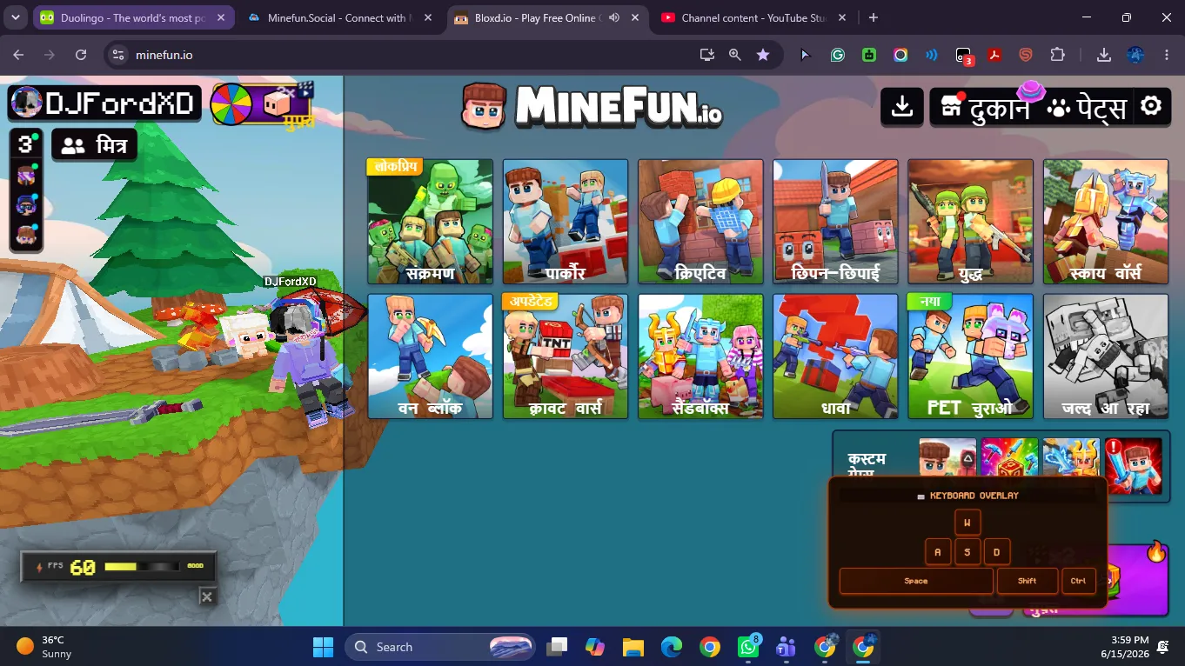Open the पेट्स pets menu
Image resolution: width=1185 pixels, height=666 pixels.
pyautogui.click(x=1087, y=107)
